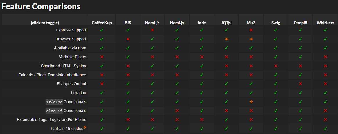Click the Extendable Tags, Logic, and/or Filters label
Screen dimensions: 338x134
pyautogui.click(x=51, y=120)
